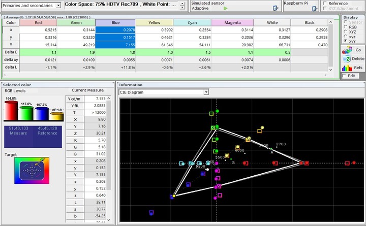Click the green measure play arrow

[225, 9]
